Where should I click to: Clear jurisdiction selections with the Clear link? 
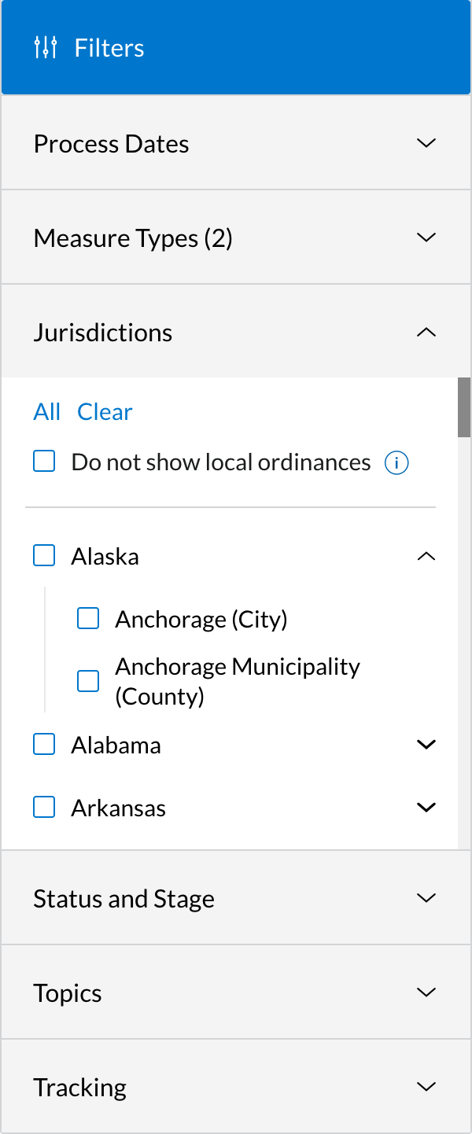coord(105,411)
